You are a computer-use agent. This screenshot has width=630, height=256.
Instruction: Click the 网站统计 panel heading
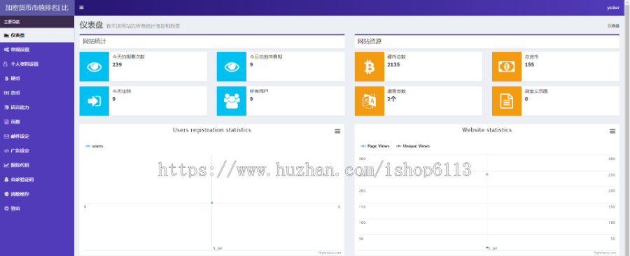point(94,41)
